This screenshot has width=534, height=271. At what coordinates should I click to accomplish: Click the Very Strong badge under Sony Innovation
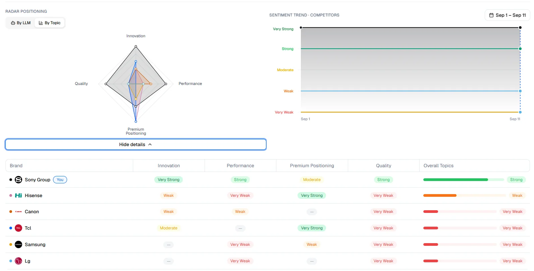pyautogui.click(x=169, y=180)
